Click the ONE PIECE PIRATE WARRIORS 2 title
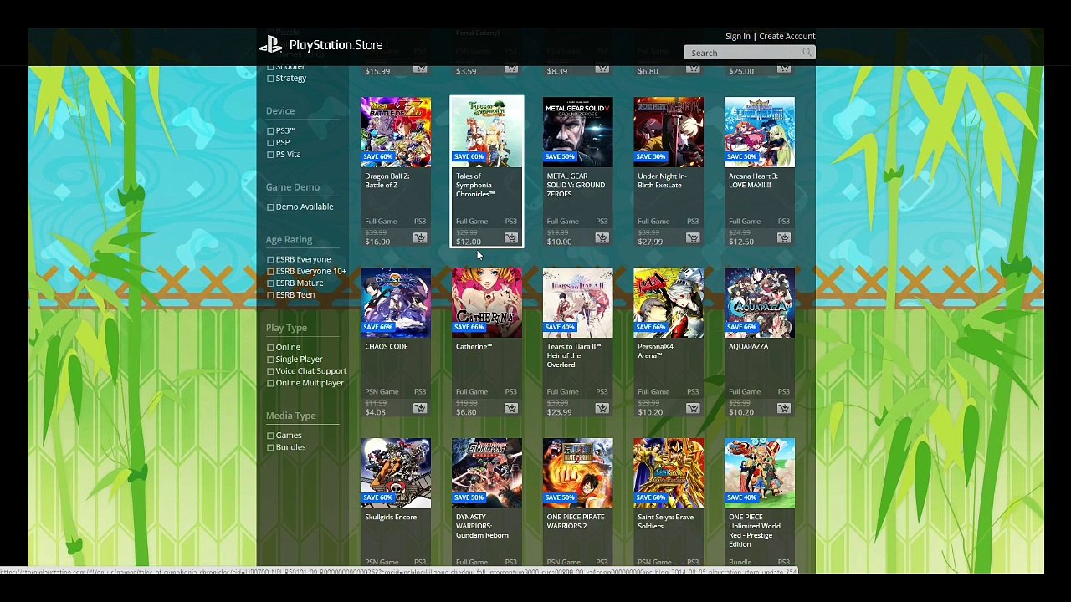The height and width of the screenshot is (602, 1071). [x=575, y=522]
